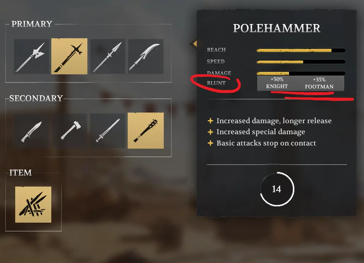Pick the short sword secondary weapon
This screenshot has width=364, height=263.
pos(108,131)
